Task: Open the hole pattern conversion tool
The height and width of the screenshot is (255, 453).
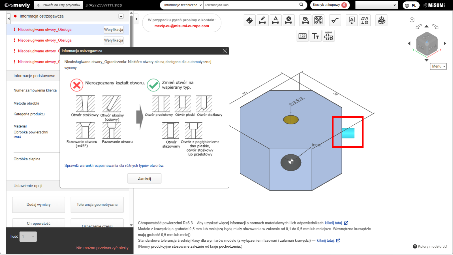Action: (x=319, y=20)
